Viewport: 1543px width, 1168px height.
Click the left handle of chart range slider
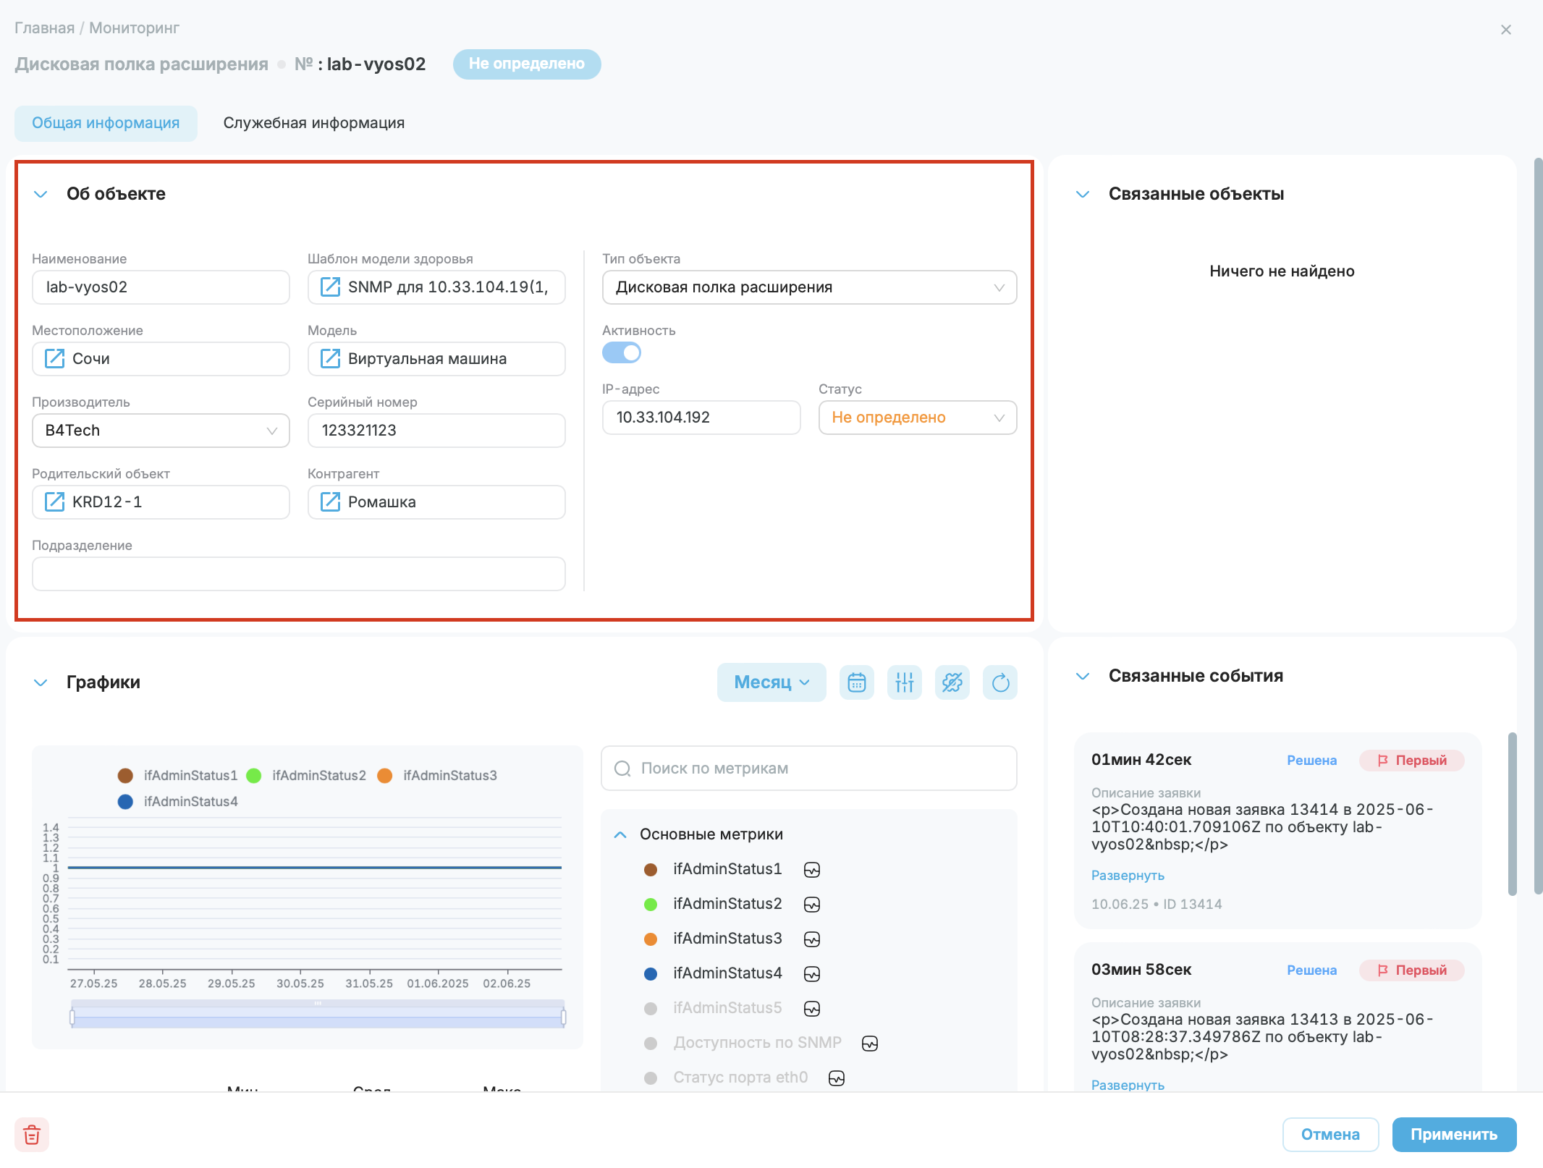72,1017
